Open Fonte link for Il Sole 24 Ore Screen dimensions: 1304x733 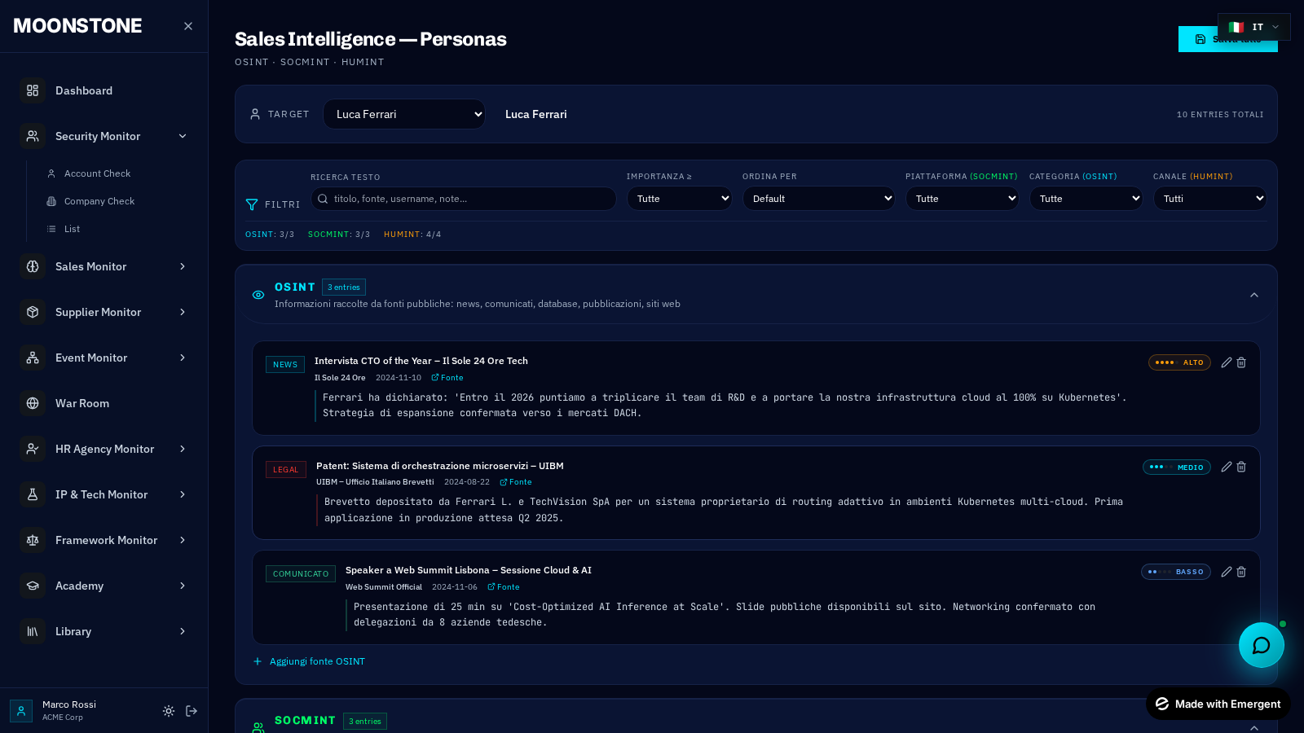coord(447,378)
